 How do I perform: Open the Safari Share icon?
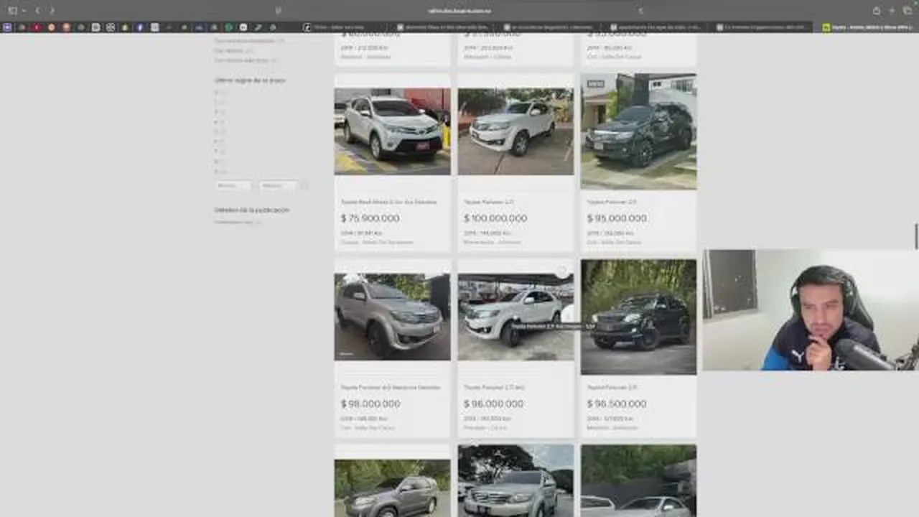[877, 11]
